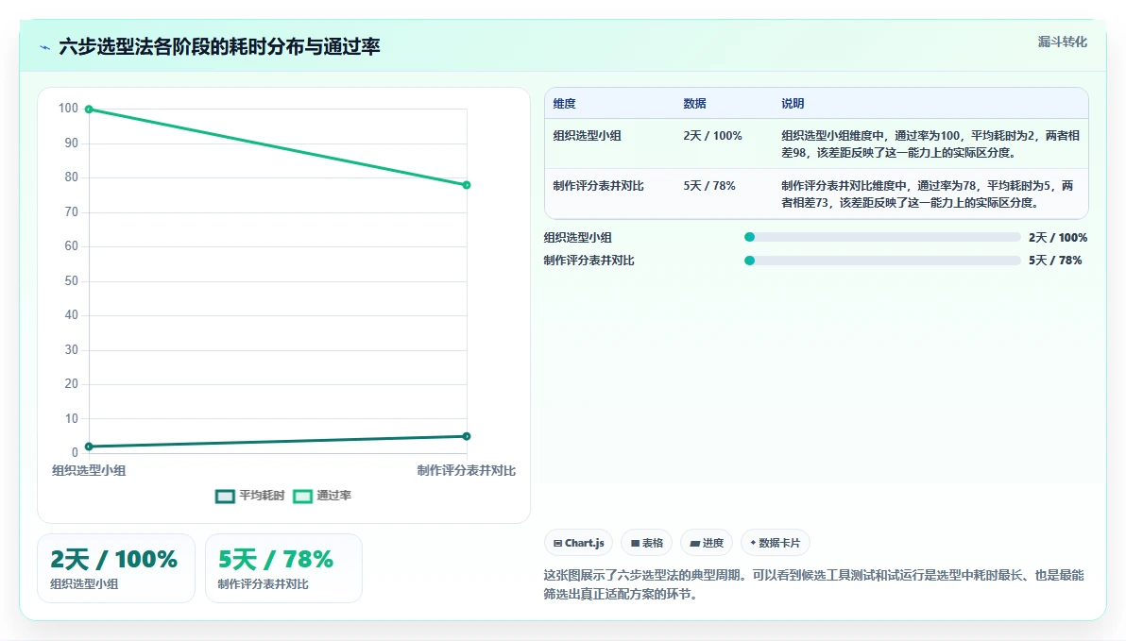Click the 平均耗时 point at 制作评分表并对比
The image size is (1126, 641).
tap(467, 436)
